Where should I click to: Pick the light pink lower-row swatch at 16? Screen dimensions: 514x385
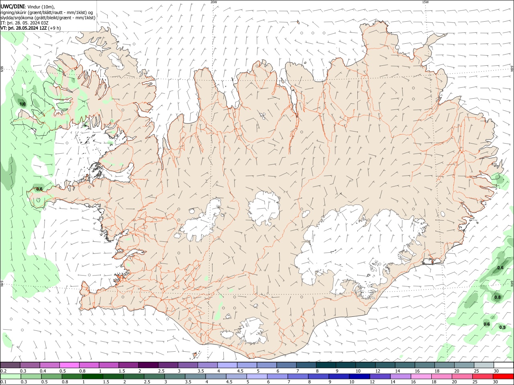tap(421, 377)
